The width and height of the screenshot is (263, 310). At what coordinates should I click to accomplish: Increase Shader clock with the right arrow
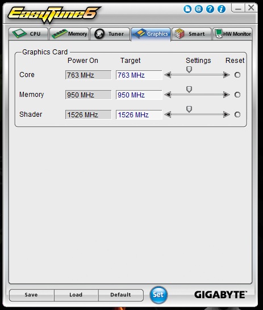click(x=226, y=114)
